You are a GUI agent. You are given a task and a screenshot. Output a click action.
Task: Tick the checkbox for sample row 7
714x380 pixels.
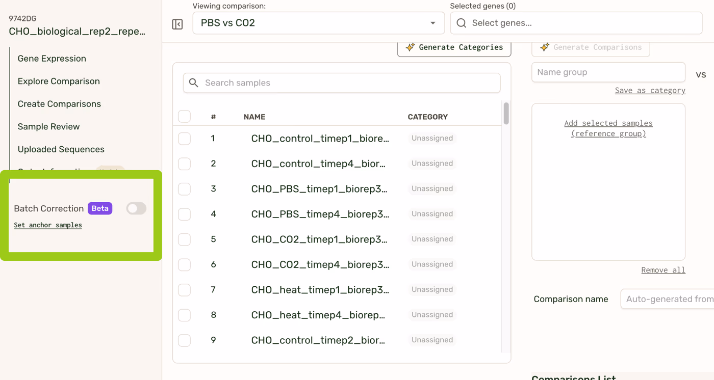pos(185,290)
